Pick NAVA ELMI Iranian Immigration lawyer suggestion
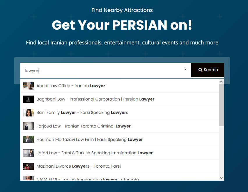248x192 pixels. click(x=87, y=178)
